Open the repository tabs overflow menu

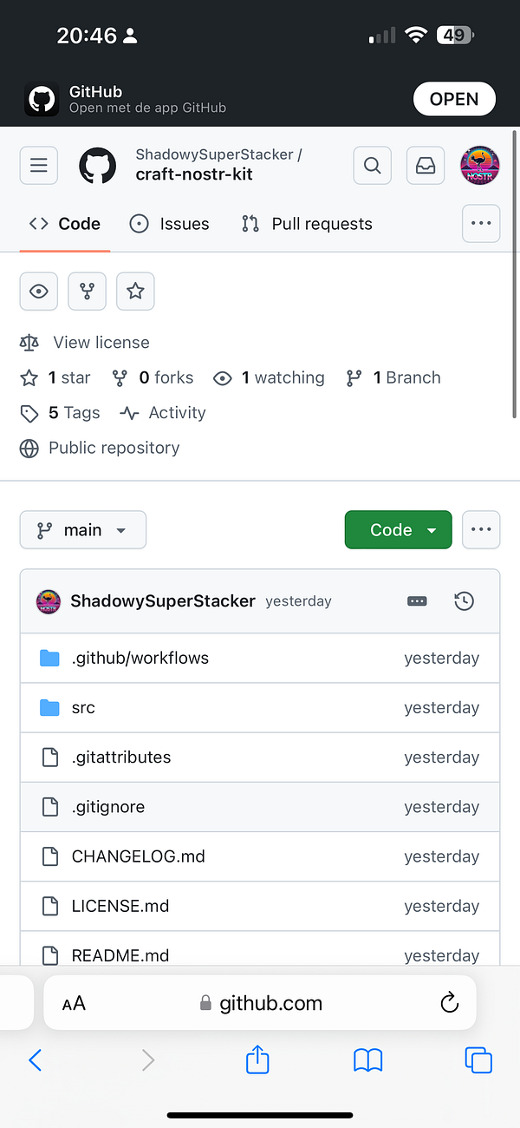click(x=481, y=223)
